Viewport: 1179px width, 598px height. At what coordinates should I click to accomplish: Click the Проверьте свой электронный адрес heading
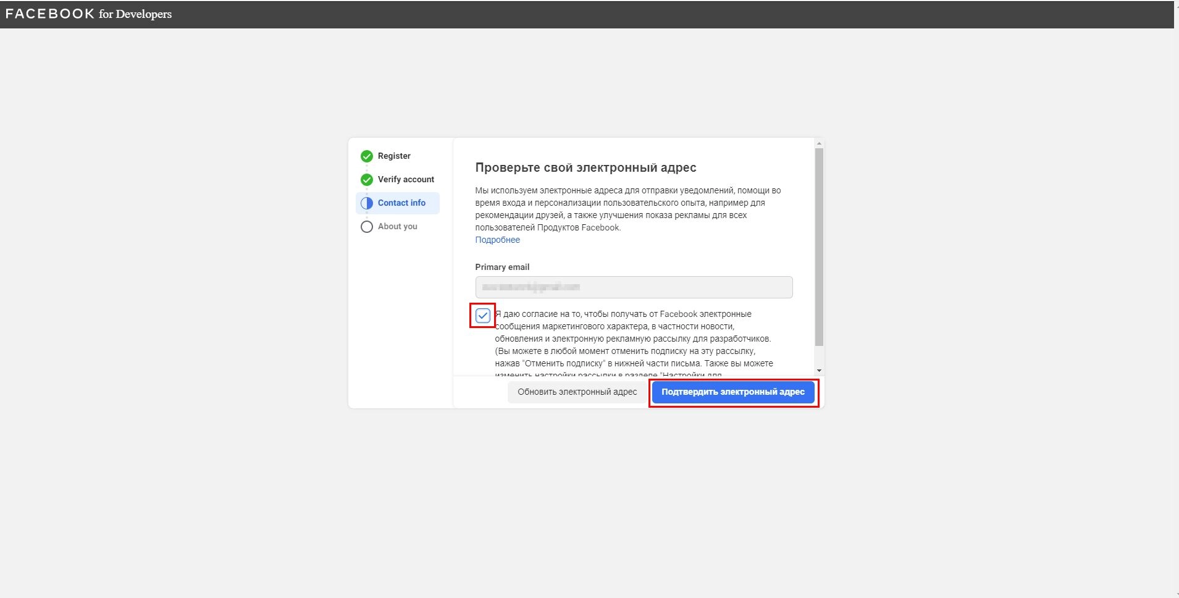585,167
